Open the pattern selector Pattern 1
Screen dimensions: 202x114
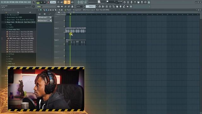91,6
